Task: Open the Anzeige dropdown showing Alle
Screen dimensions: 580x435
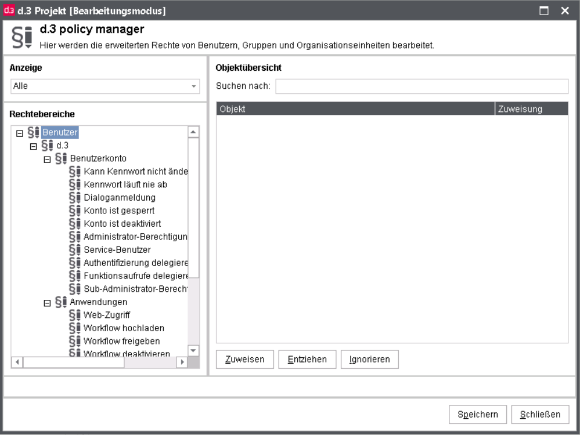Action: click(x=105, y=86)
